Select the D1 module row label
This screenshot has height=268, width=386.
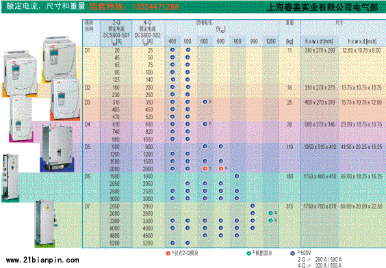pyautogui.click(x=88, y=51)
